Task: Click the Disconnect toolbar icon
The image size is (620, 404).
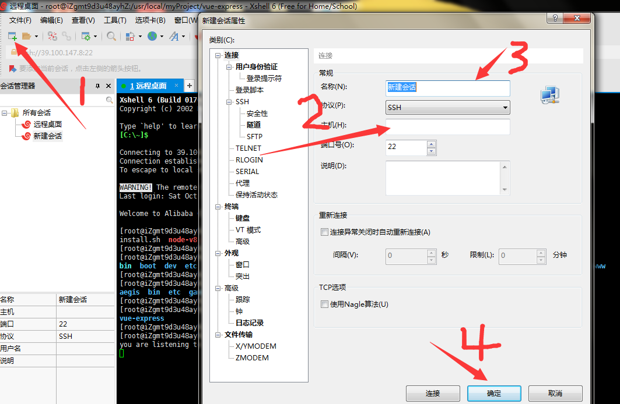Action: (x=52, y=36)
